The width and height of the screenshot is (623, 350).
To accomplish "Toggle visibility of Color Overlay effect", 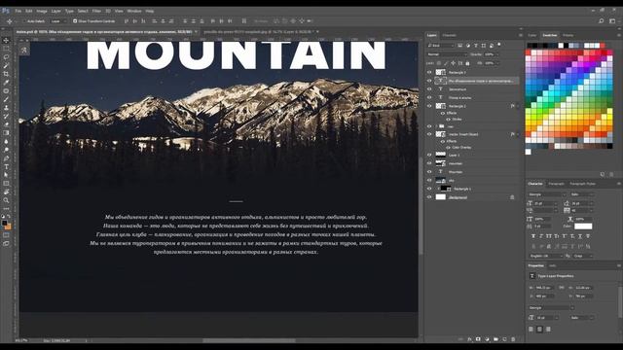I will click(x=449, y=147).
